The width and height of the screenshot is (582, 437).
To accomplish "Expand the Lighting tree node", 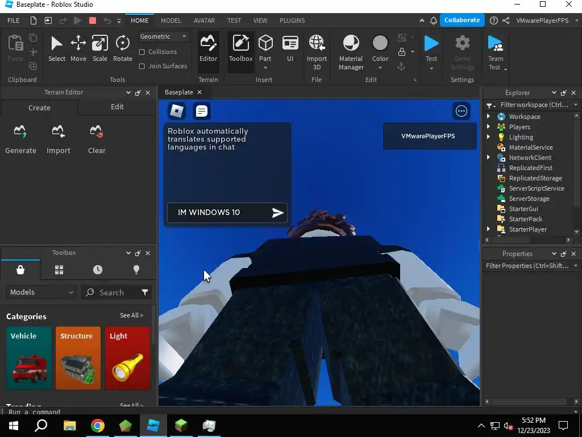I will 488,137.
